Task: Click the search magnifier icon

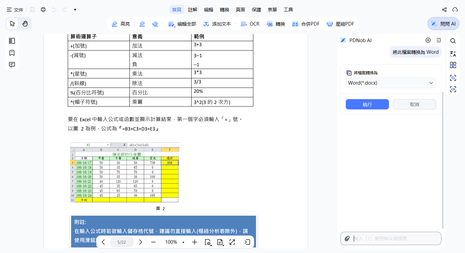Action: point(453,41)
